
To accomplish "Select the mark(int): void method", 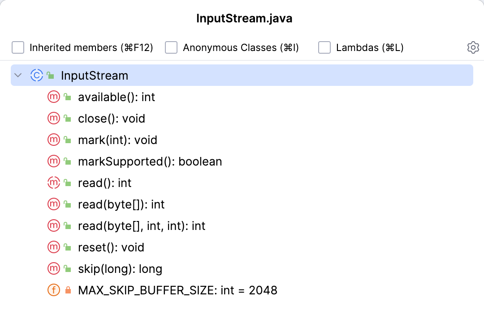I will 117,140.
